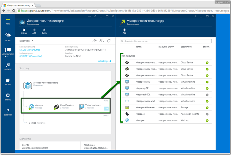The height and width of the screenshot is (155, 231).
Task: Open the MSDN Marc Daumas subscription link
Action: pos(30,50)
